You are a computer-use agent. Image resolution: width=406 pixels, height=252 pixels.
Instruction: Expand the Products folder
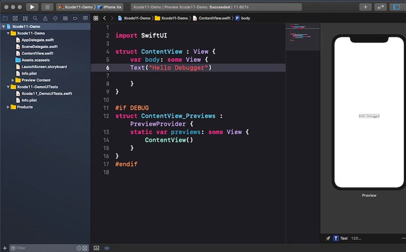[8, 107]
